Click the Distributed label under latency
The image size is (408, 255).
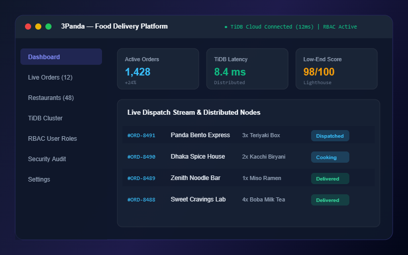coord(229,83)
